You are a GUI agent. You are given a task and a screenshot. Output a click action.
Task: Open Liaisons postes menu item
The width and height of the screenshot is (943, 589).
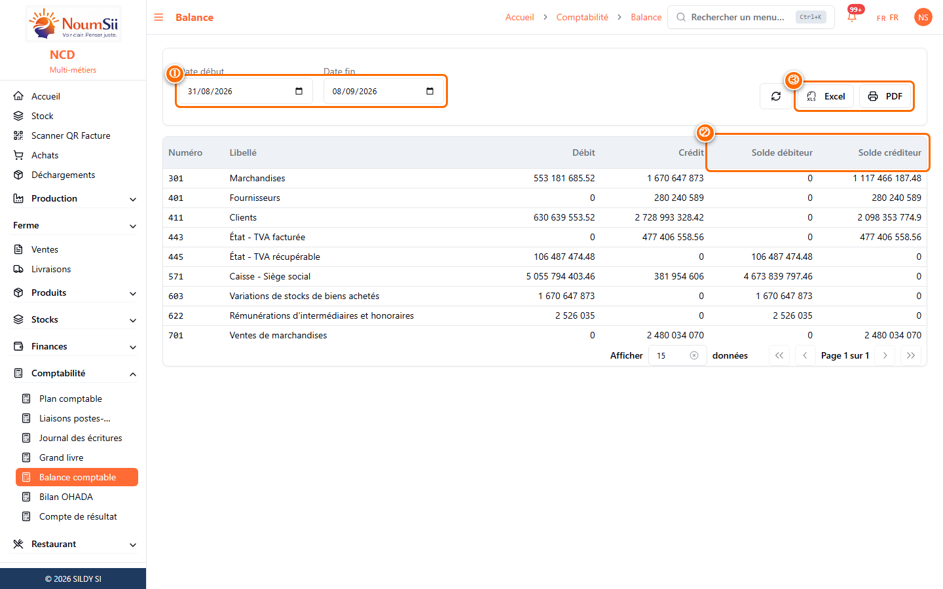point(77,418)
